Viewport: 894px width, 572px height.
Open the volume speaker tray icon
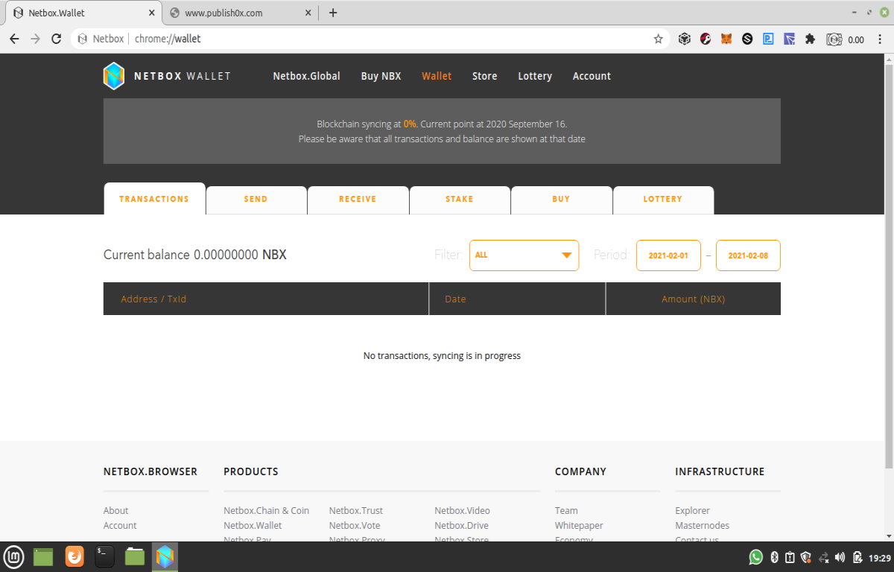pyautogui.click(x=840, y=557)
